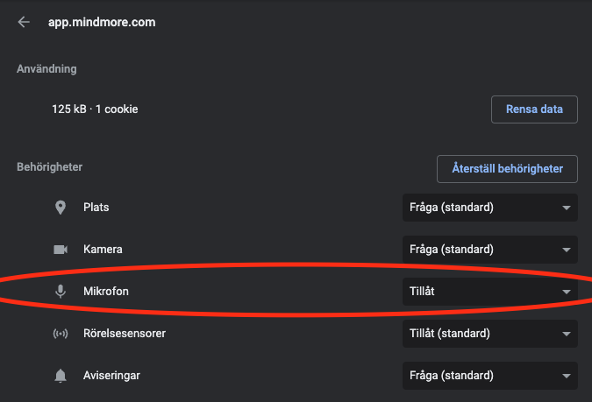Go back using the left arrow

[24, 22]
